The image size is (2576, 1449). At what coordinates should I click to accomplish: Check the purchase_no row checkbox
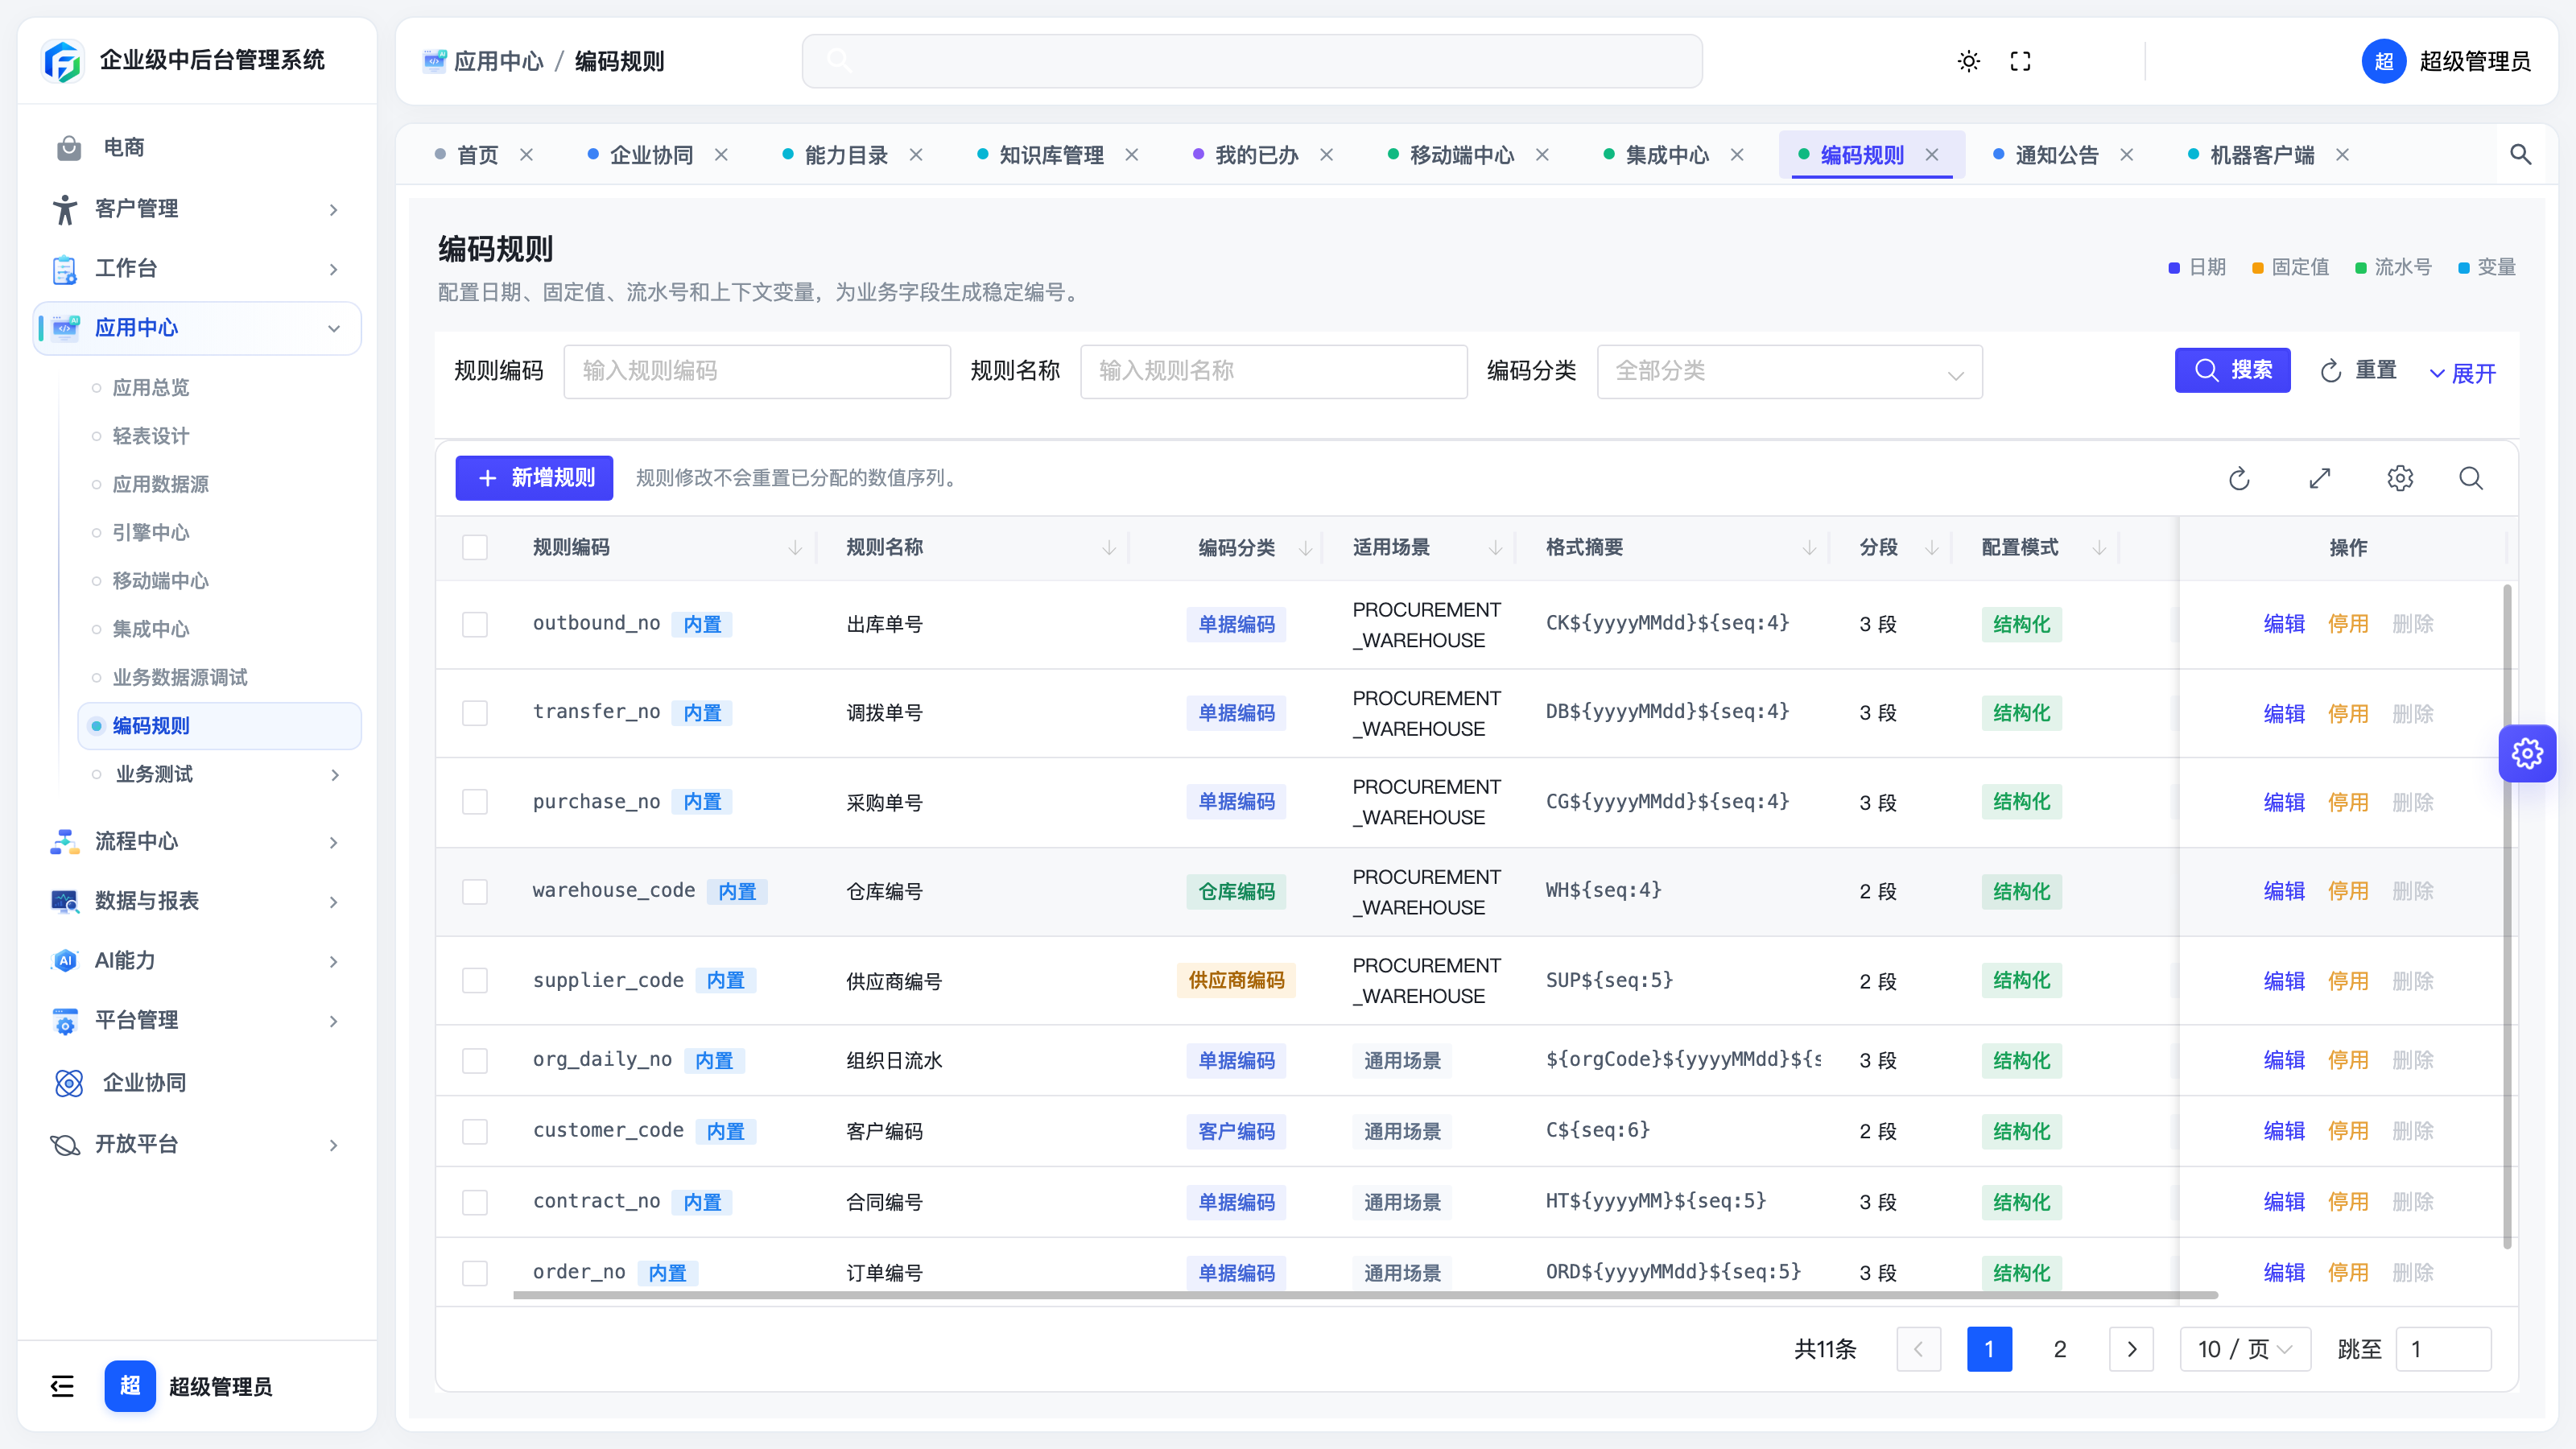(475, 802)
